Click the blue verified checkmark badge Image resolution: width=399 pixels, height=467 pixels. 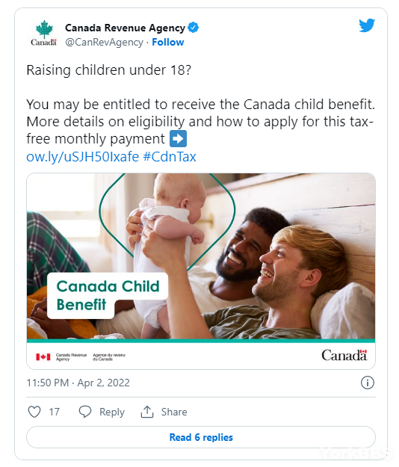(194, 28)
